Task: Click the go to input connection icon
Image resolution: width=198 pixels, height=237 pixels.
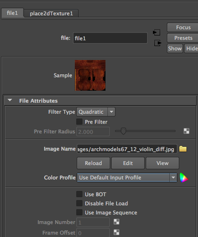Action: pos(156,33)
